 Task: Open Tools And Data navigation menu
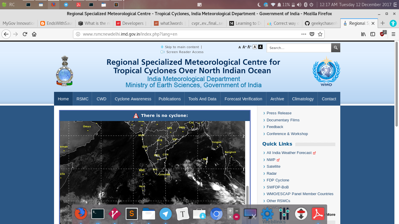click(202, 99)
